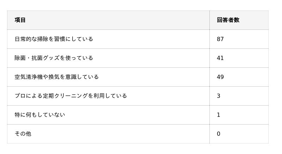Click the word 空気清浄機 in the table

[29, 77]
